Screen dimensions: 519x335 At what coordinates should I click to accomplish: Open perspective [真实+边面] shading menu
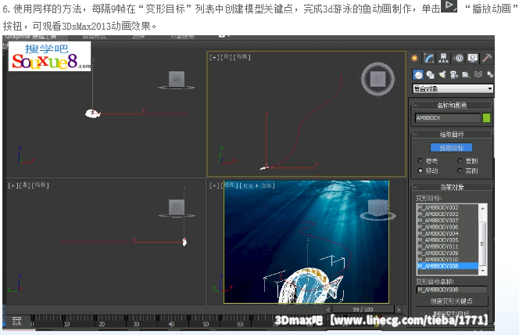pos(257,186)
